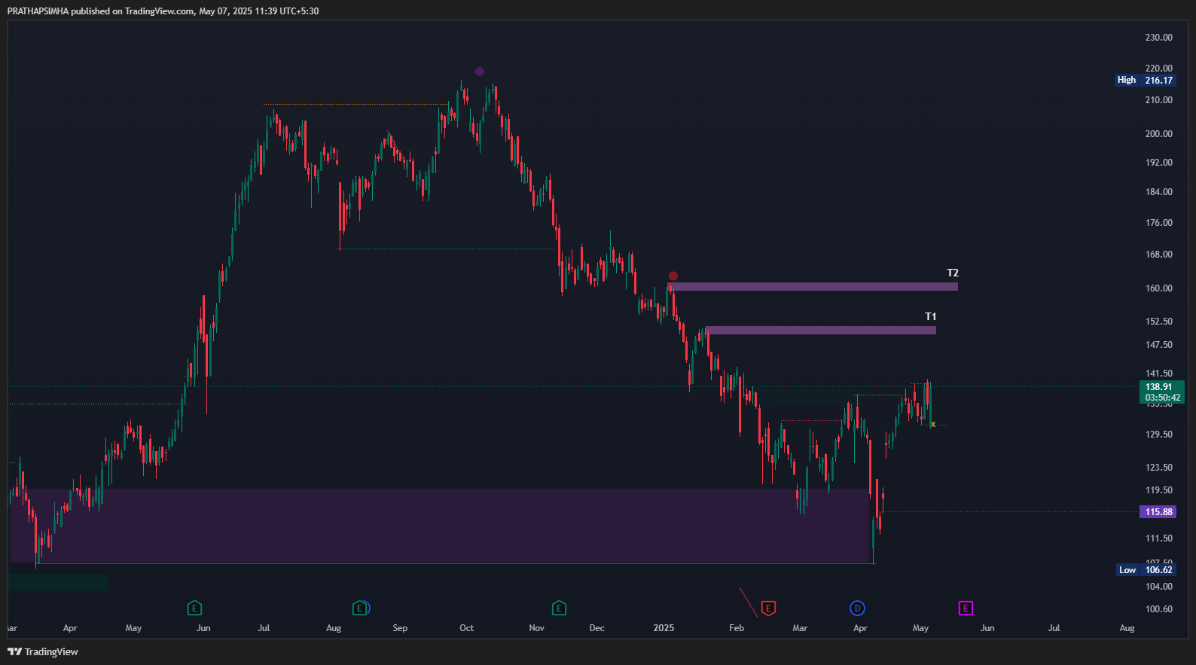Viewport: 1196px width, 665px height.
Task: Select the red dot above the T2 zone
Action: (x=673, y=276)
